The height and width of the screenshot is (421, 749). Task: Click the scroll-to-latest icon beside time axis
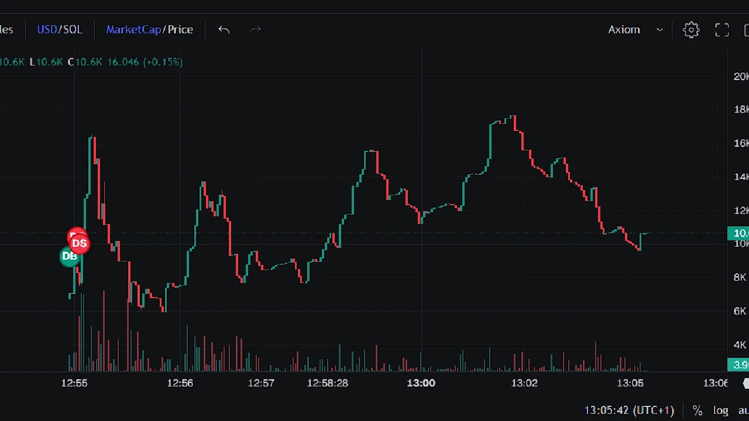pyautogui.click(x=745, y=383)
